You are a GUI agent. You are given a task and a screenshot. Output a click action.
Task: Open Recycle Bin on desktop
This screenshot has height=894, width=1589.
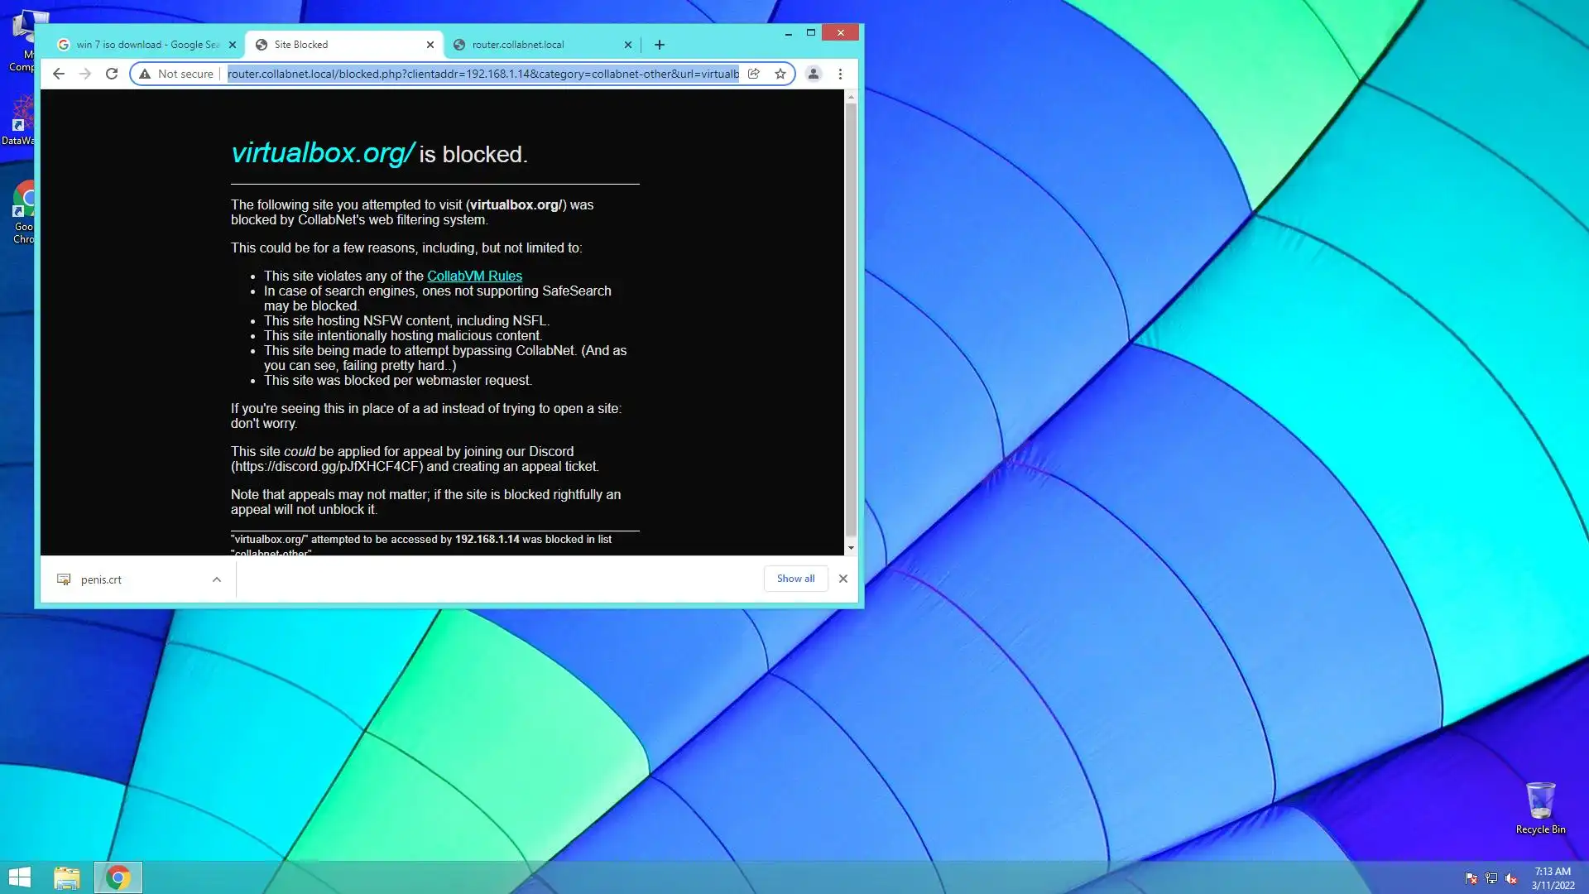pos(1540,802)
